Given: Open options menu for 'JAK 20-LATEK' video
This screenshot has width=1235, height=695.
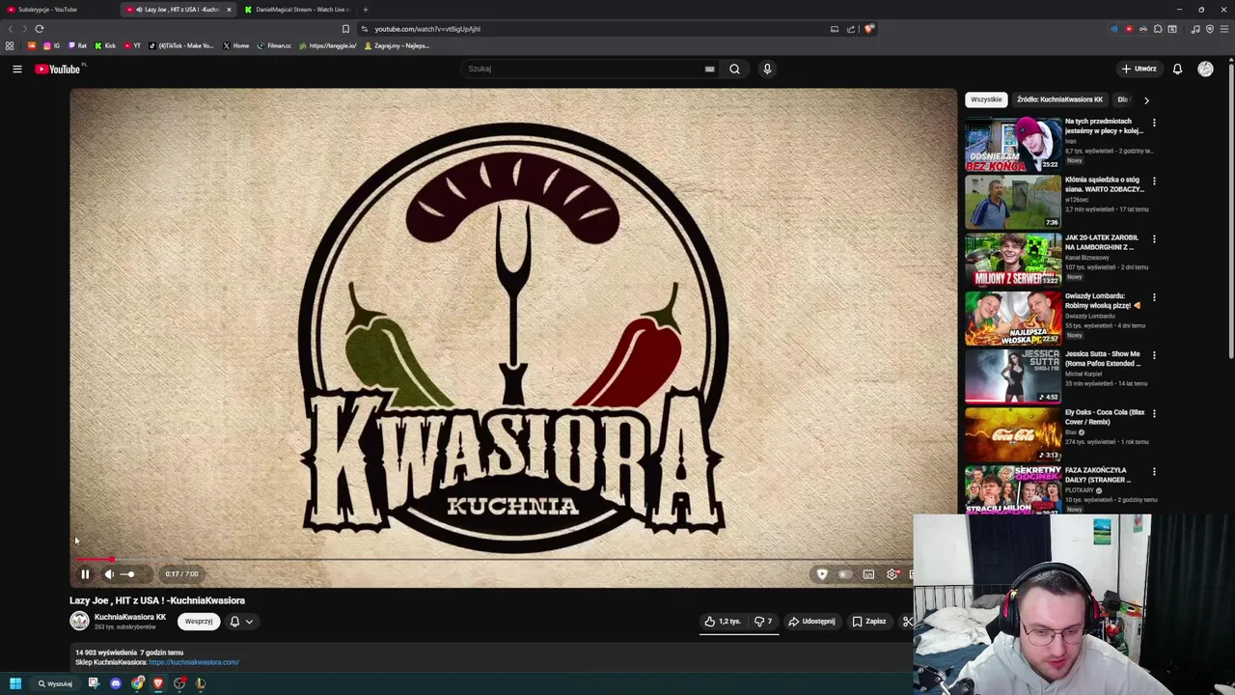Looking at the screenshot, I should pos(1154,238).
